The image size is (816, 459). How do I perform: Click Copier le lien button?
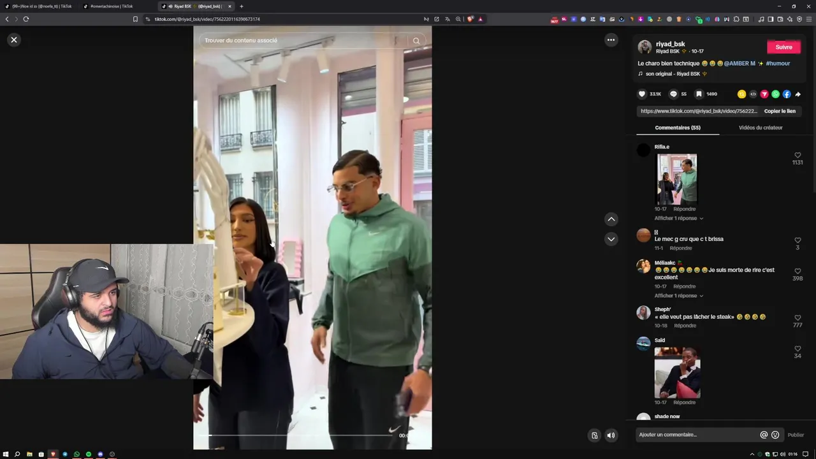(780, 111)
